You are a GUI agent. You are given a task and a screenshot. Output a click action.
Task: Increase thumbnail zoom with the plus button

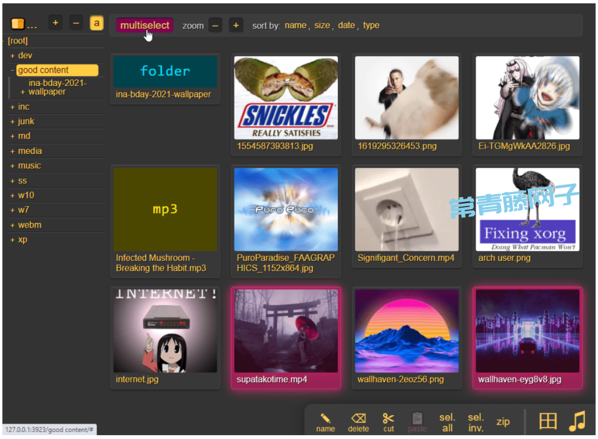[236, 25]
